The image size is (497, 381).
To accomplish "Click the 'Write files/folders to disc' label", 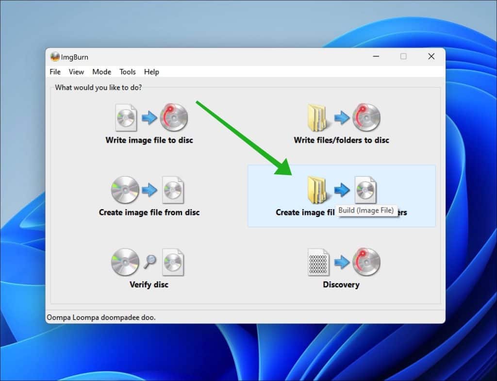I will point(341,140).
